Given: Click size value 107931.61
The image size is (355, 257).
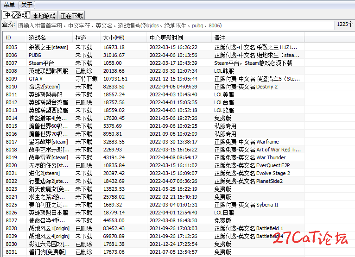Looking at the screenshot, I should coord(115,79).
